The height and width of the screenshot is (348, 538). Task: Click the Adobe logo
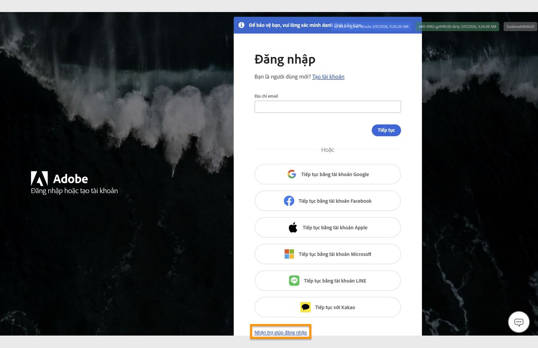click(x=59, y=179)
